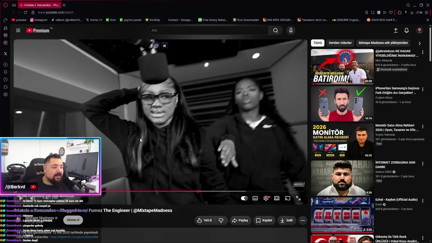Cast the video to a device

(288, 198)
